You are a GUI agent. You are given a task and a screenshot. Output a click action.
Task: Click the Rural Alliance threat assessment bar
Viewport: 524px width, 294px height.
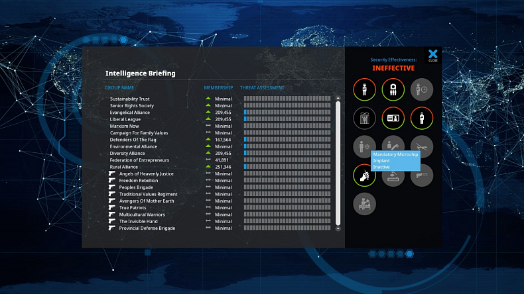(x=288, y=167)
